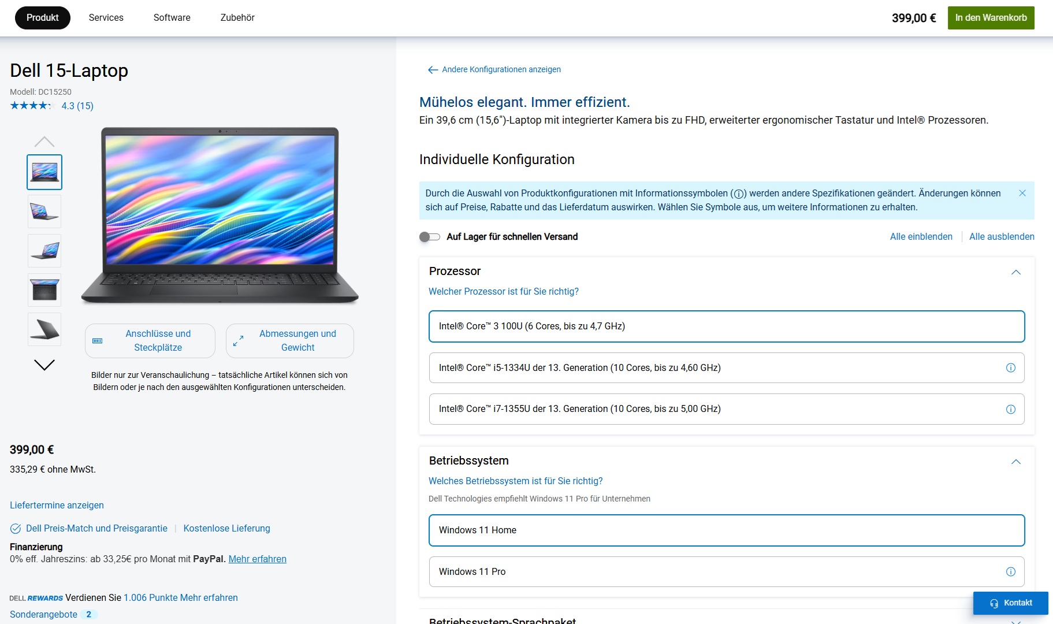
Task: Click the info icon for Windows 11 Pro
Action: [x=1011, y=572]
